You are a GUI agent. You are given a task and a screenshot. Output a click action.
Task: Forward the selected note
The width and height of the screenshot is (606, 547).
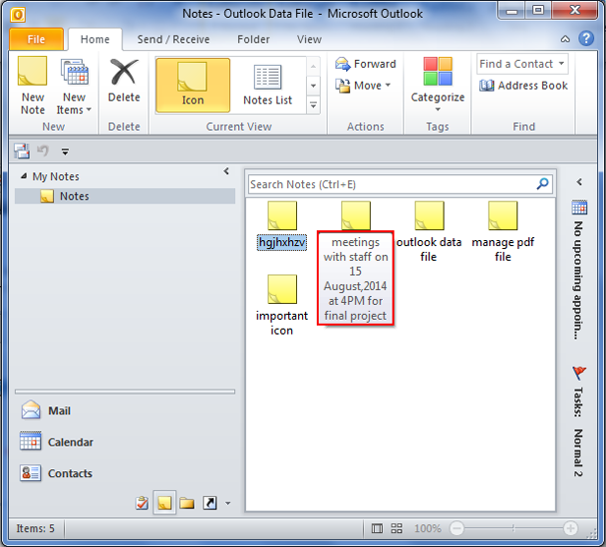point(365,64)
